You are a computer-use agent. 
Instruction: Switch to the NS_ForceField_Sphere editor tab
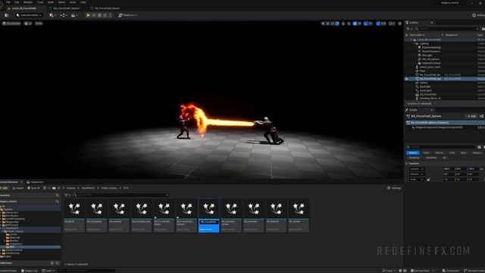[67, 8]
